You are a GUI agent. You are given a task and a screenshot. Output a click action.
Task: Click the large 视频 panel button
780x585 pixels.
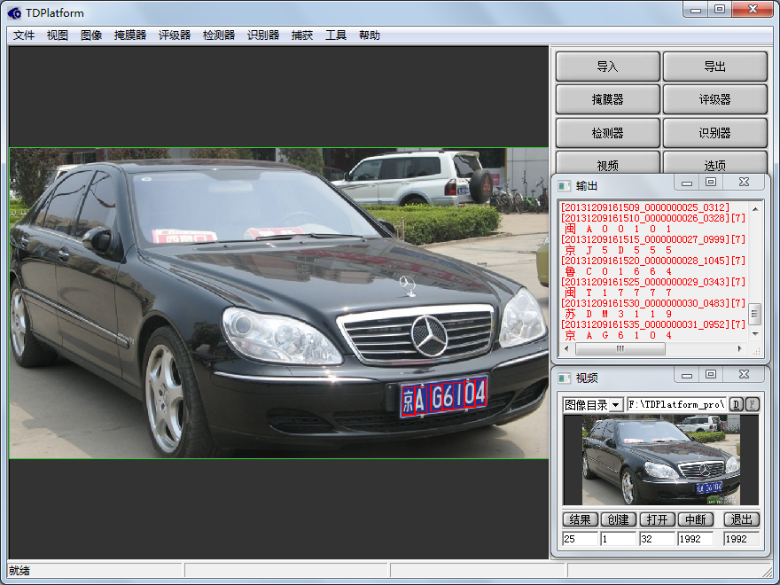608,163
